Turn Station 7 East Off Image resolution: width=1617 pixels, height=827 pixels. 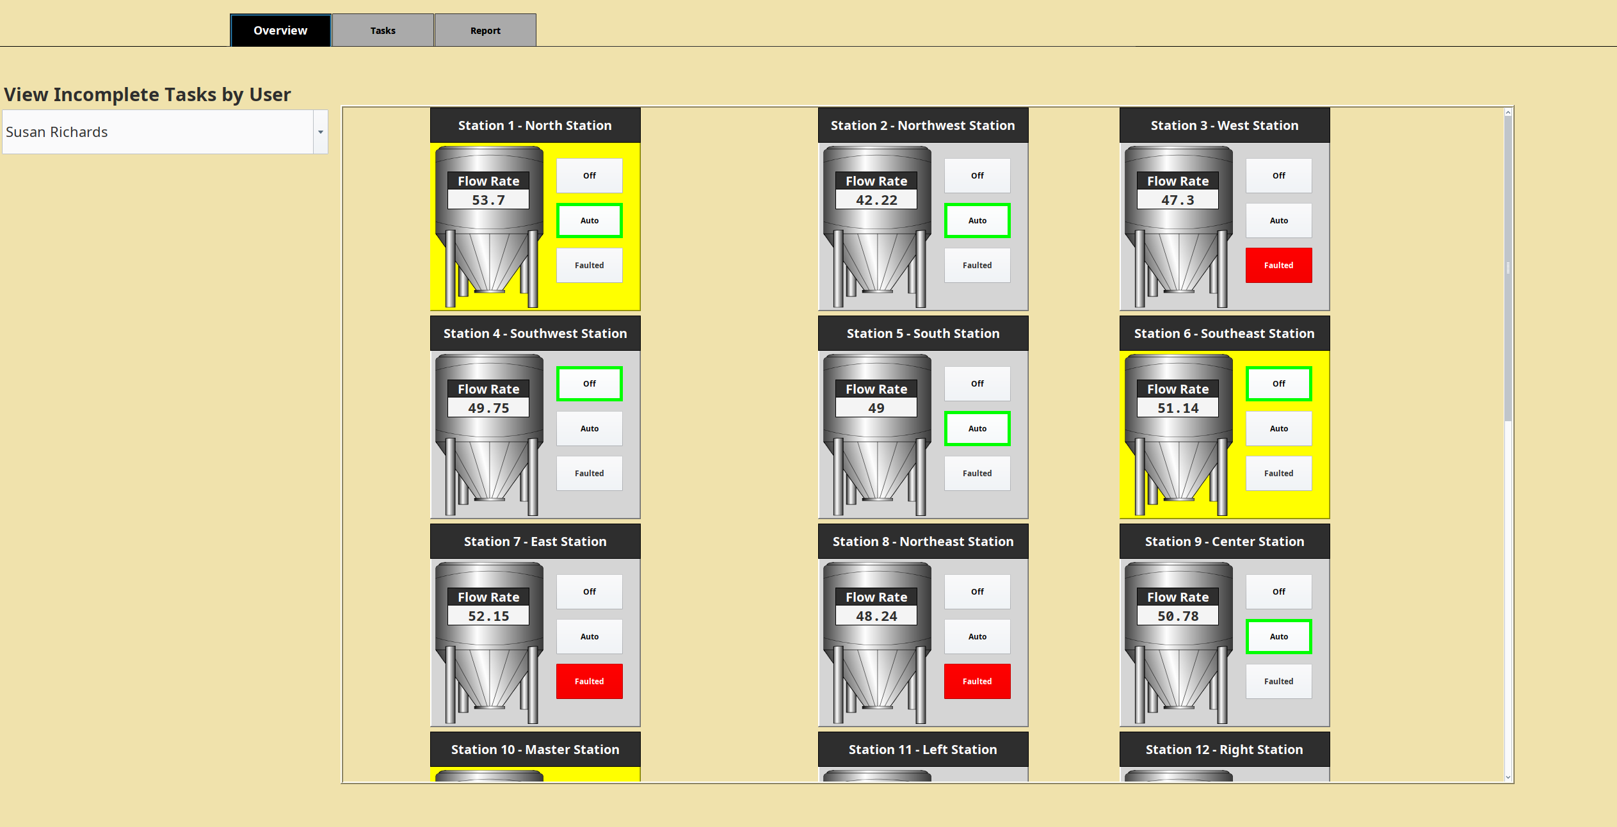(590, 591)
